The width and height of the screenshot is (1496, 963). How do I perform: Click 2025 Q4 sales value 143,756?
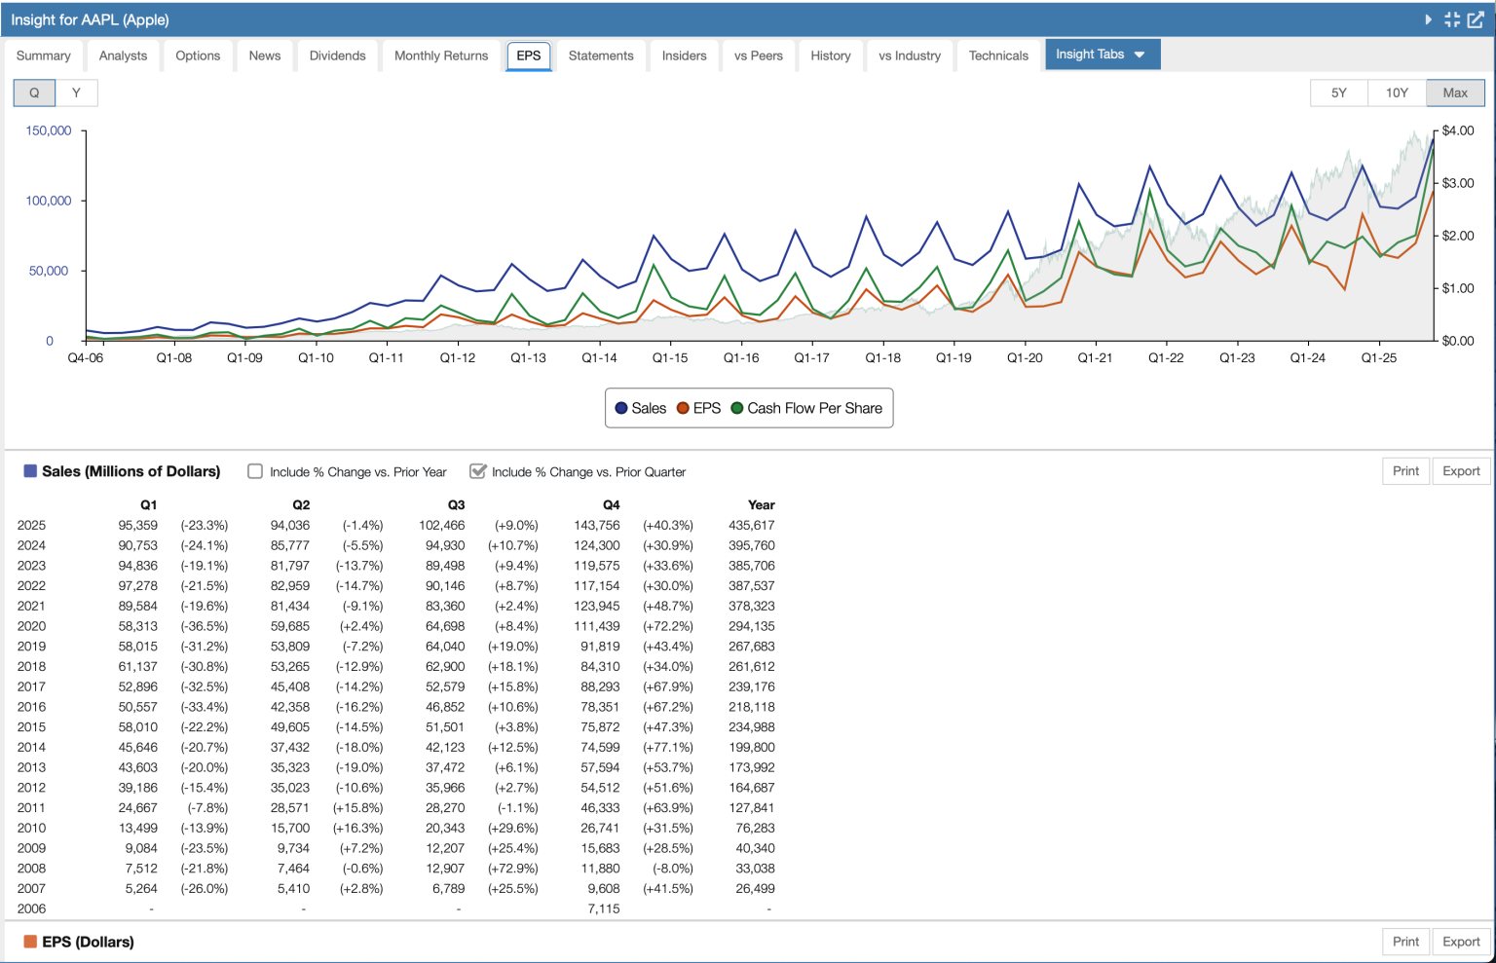pyautogui.click(x=597, y=525)
